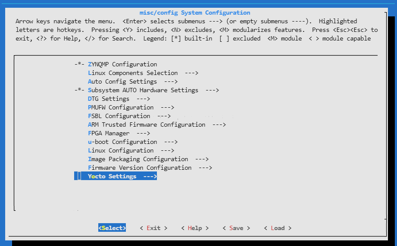Image resolution: width=397 pixels, height=246 pixels.
Task: Click the arrow after Image Packaging Configuration
Action: (202, 159)
